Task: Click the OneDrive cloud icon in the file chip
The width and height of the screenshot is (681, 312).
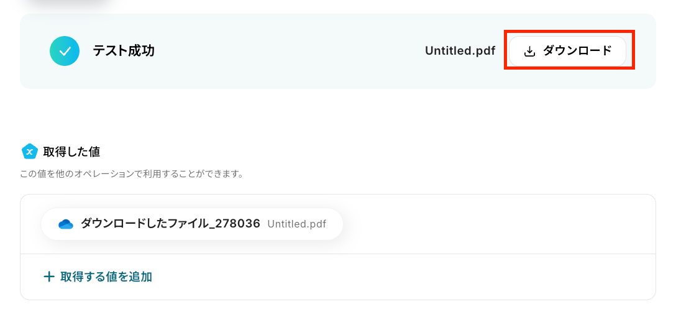Action: pyautogui.click(x=66, y=224)
